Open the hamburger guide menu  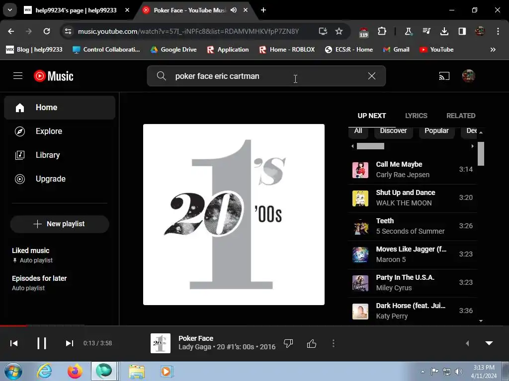pos(18,76)
